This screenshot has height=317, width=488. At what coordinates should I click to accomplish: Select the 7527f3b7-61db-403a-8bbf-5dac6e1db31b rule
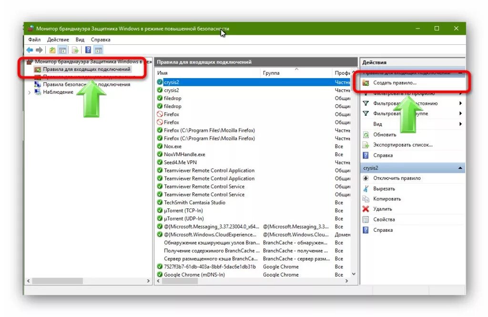pyautogui.click(x=253, y=267)
